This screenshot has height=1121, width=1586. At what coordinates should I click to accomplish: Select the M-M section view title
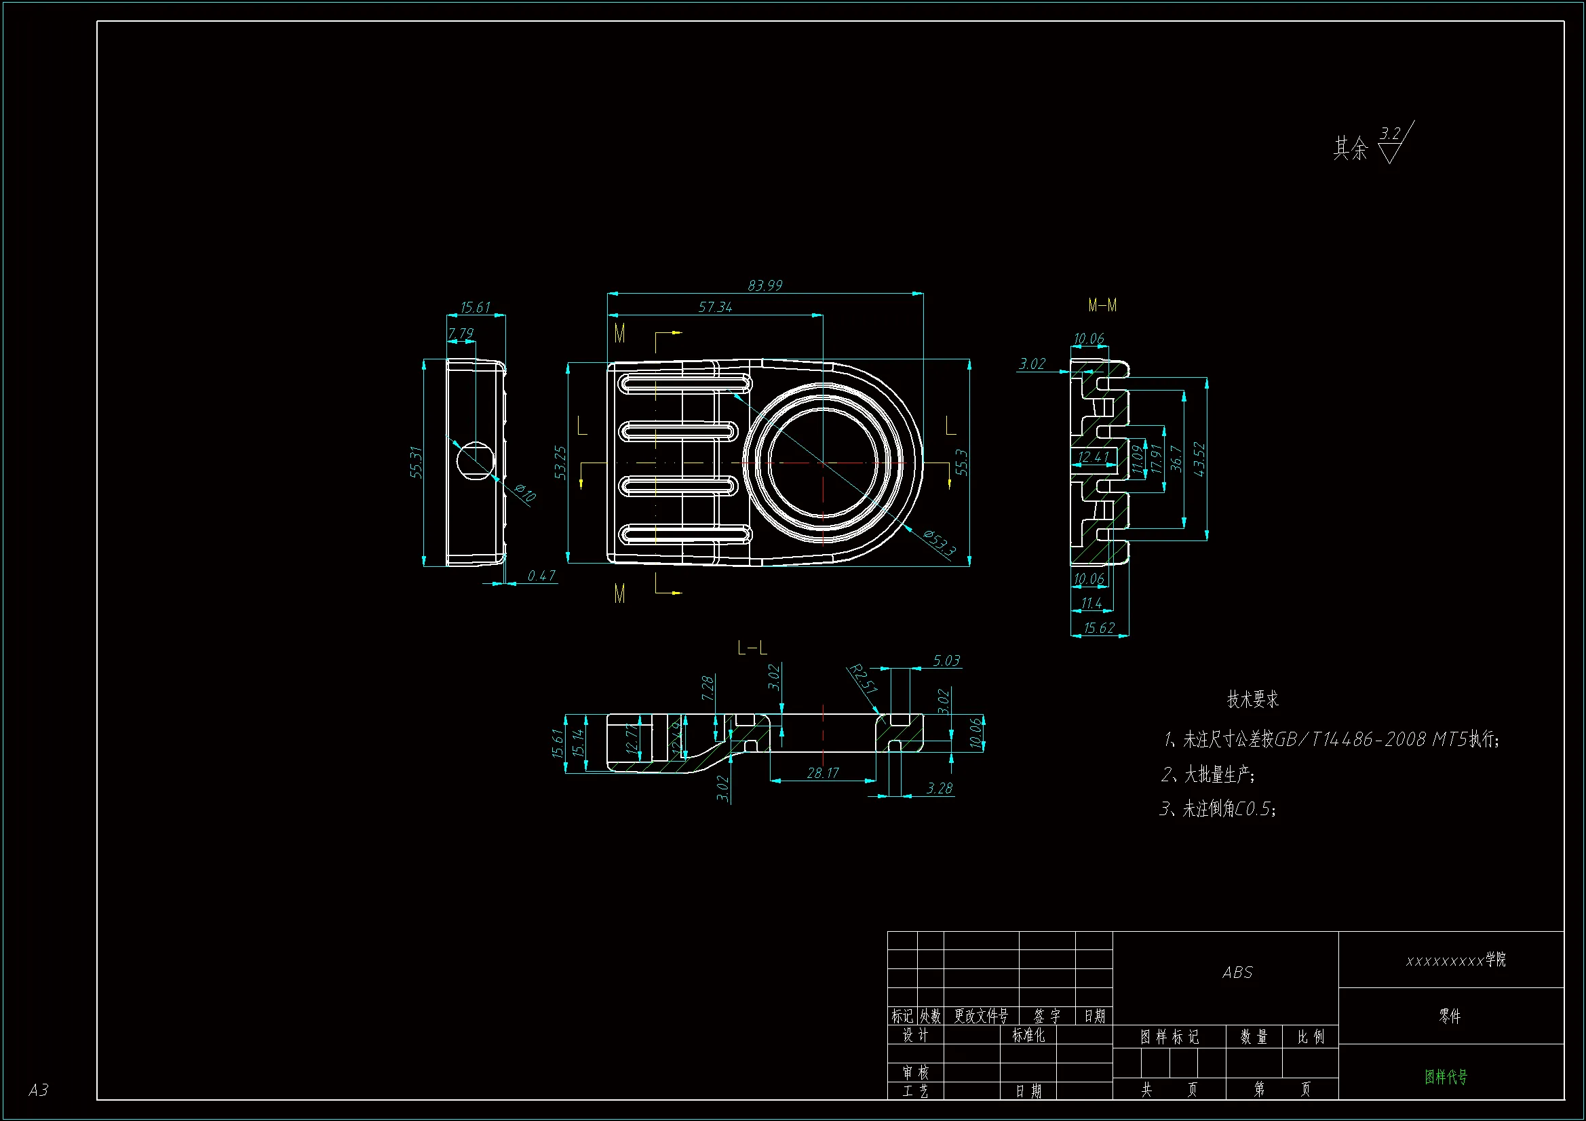click(1102, 305)
